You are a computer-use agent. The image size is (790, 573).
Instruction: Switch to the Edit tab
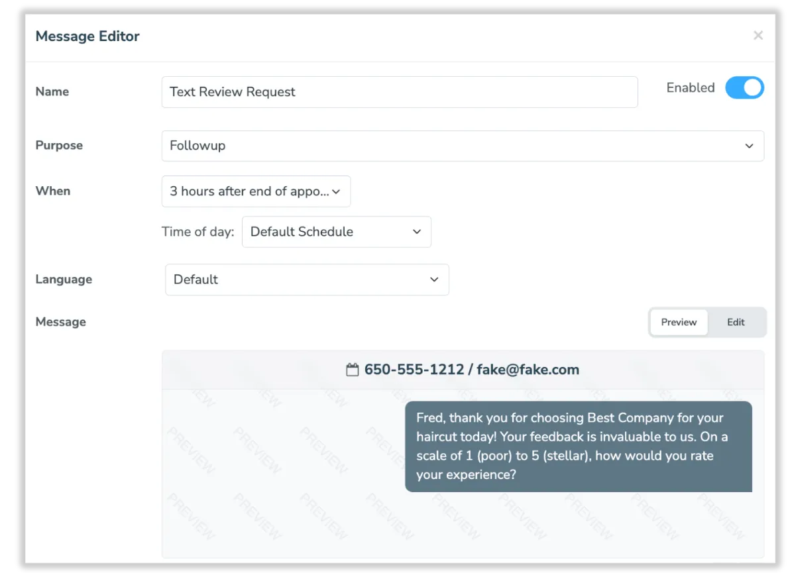click(736, 322)
